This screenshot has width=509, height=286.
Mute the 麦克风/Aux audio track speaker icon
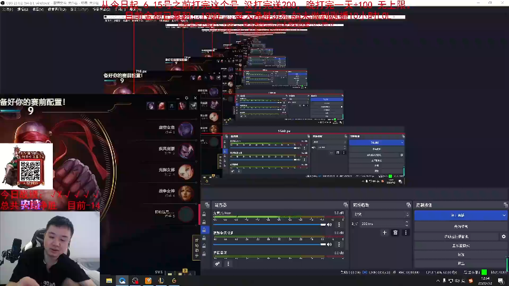point(330,224)
